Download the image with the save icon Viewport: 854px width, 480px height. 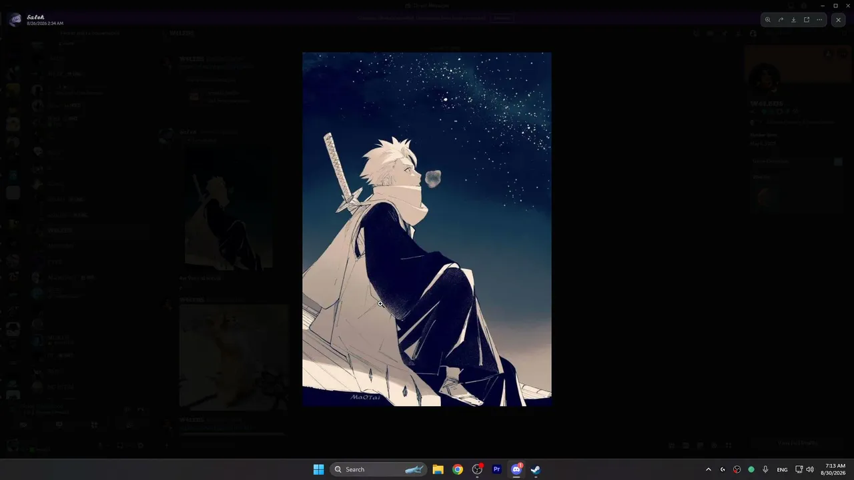point(793,20)
